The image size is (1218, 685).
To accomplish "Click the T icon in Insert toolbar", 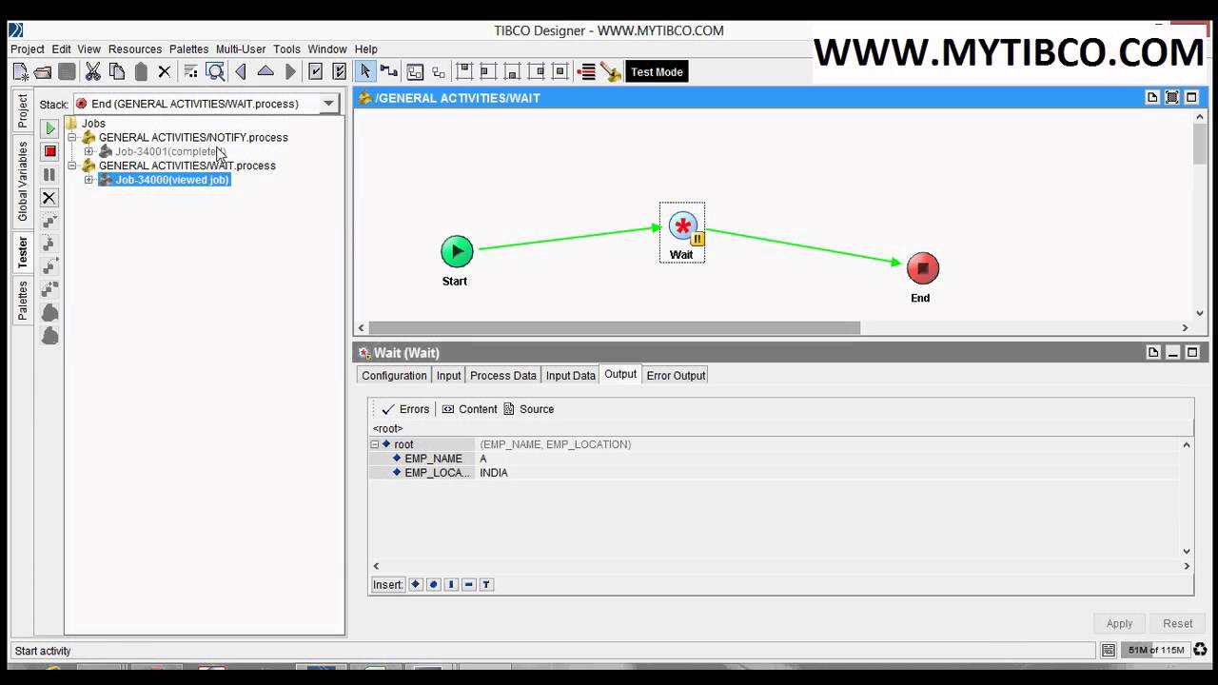I will (486, 584).
